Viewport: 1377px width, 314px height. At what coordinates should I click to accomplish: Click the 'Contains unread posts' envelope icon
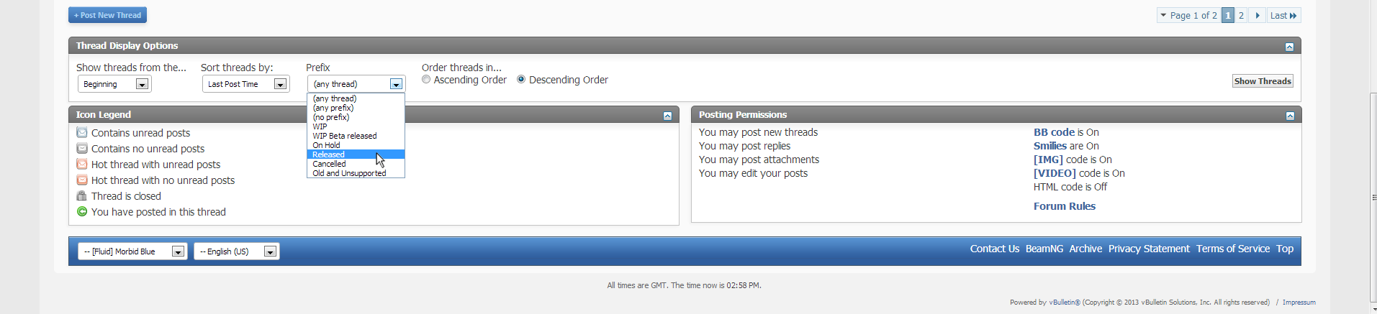coord(82,132)
